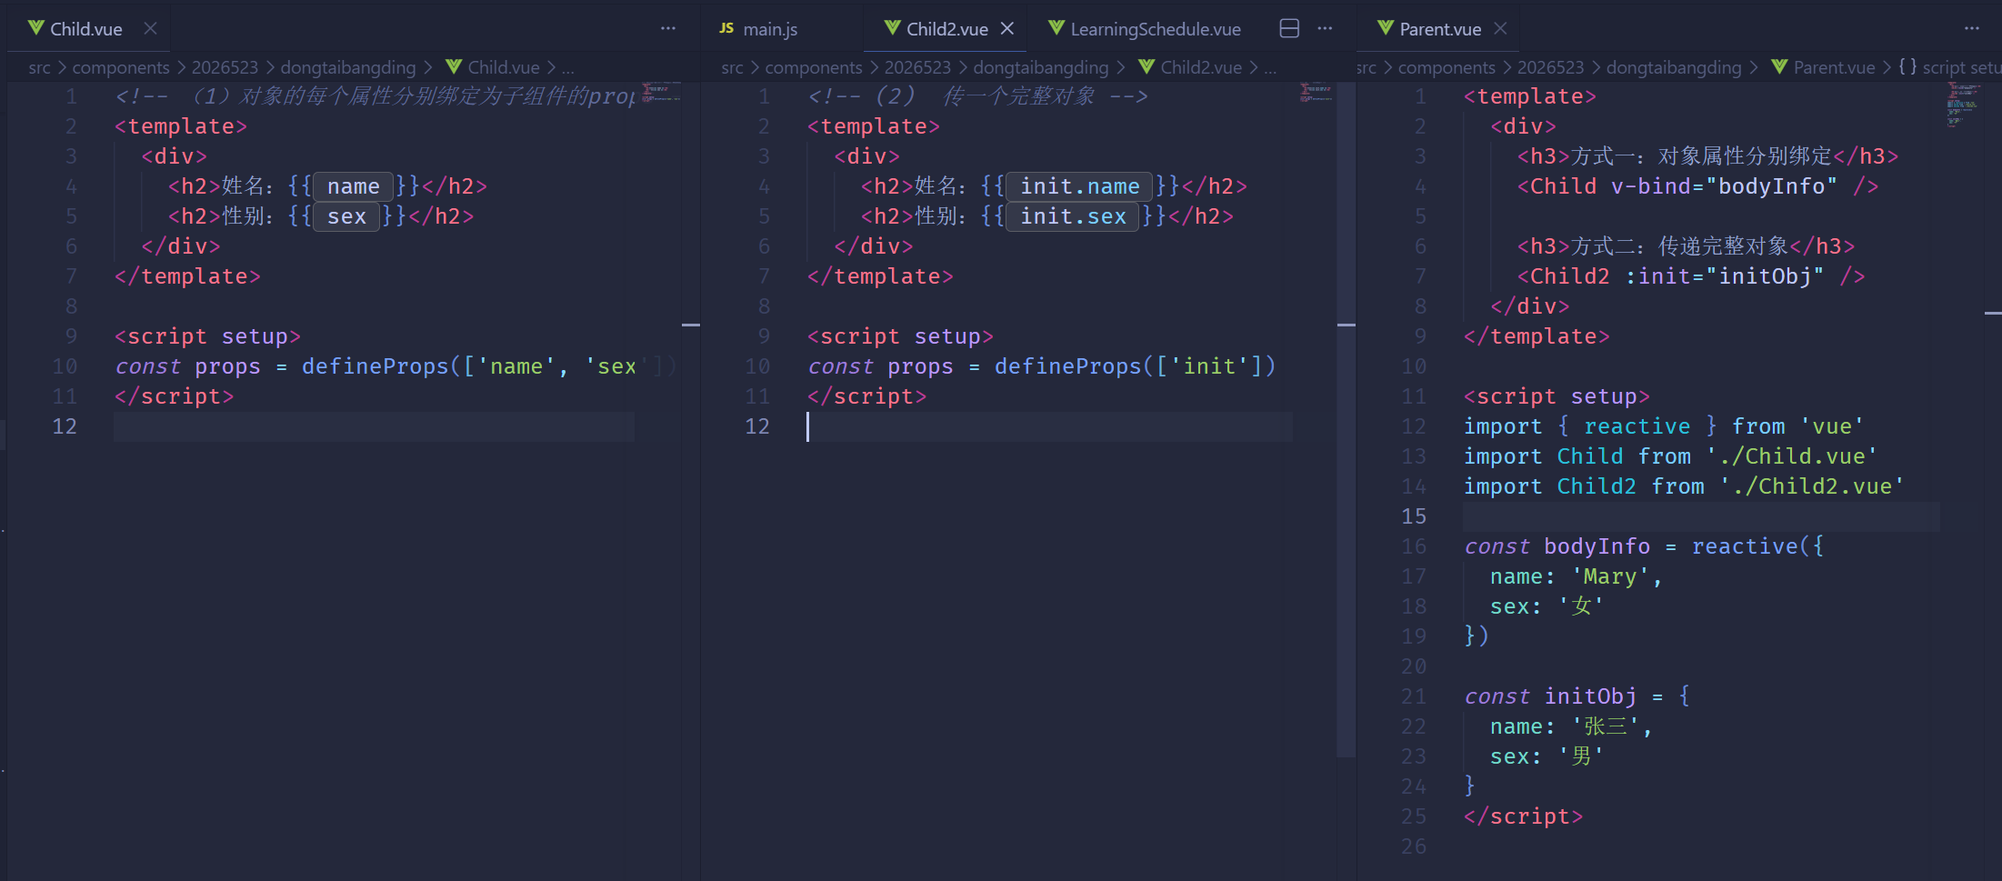The height and width of the screenshot is (881, 2002).
Task: Click './Child.vue' import path
Action: coord(1792,456)
